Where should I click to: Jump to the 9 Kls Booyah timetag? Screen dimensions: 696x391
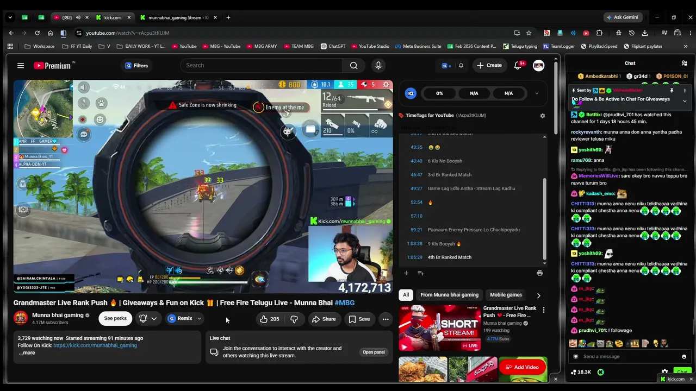tap(444, 244)
